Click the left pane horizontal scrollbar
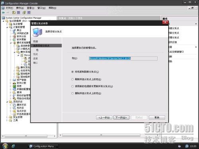The width and height of the screenshot is (199, 149). (x=26, y=136)
